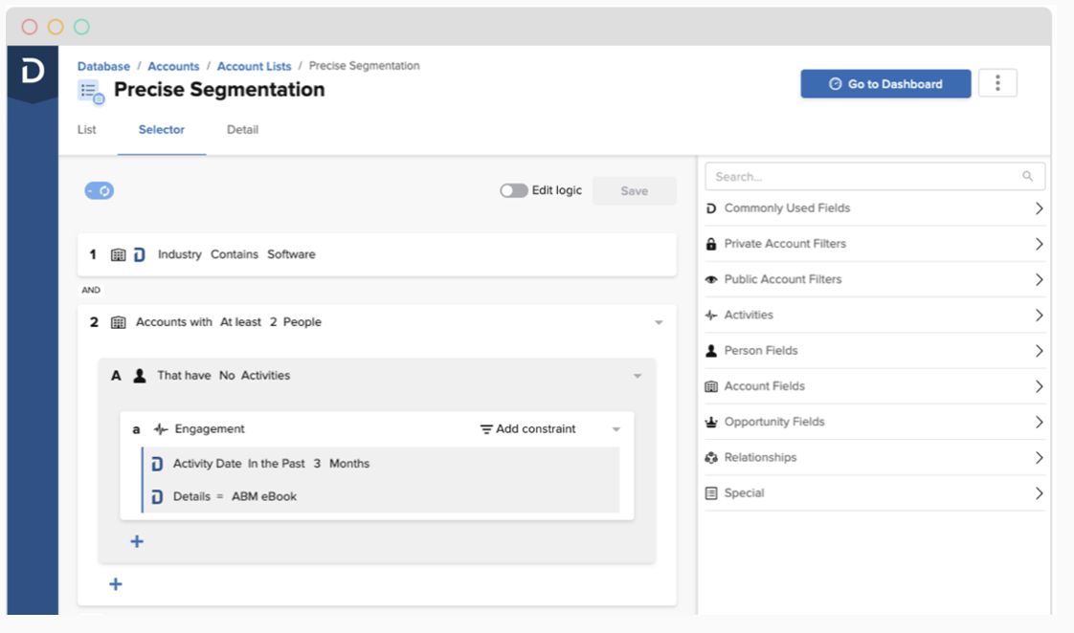Click the Demandbase logo in sidebar
The height and width of the screenshot is (633, 1074).
pos(33,71)
